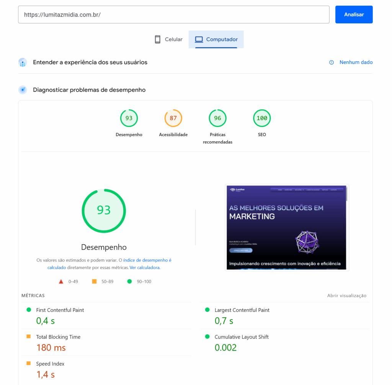This screenshot has width=392, height=385.
Task: Switch to the Celular tab
Action: click(168, 39)
